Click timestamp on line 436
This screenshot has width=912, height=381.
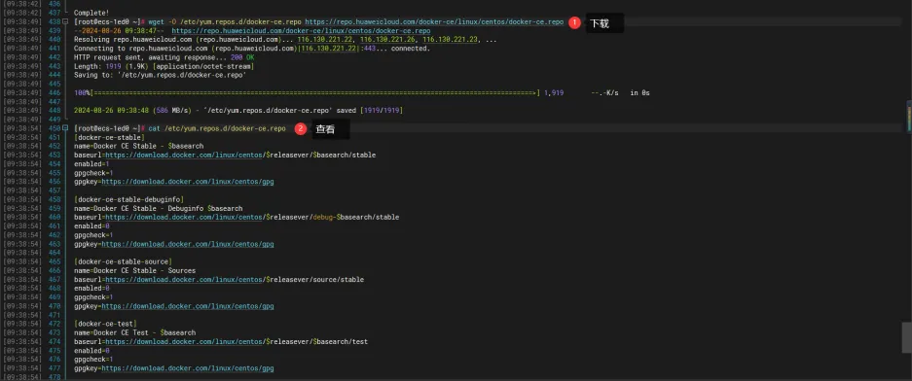pyautogui.click(x=22, y=4)
